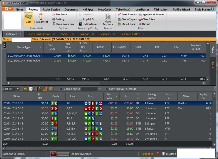Open SitNGo Wizard tab

click(181, 9)
